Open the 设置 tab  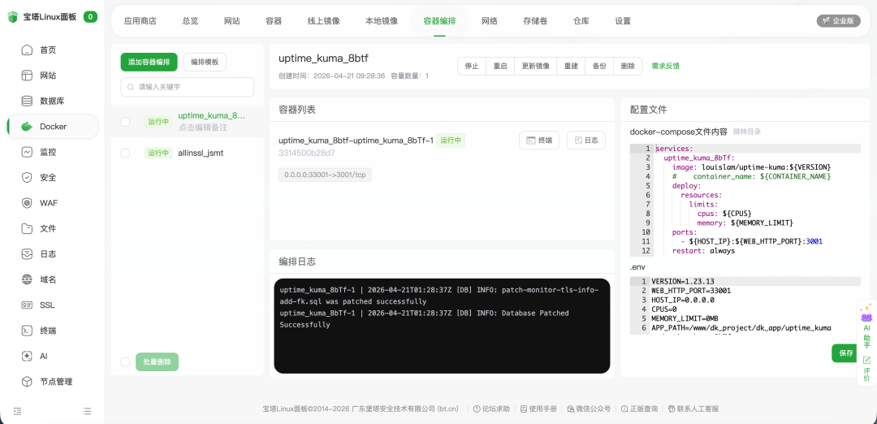(623, 21)
